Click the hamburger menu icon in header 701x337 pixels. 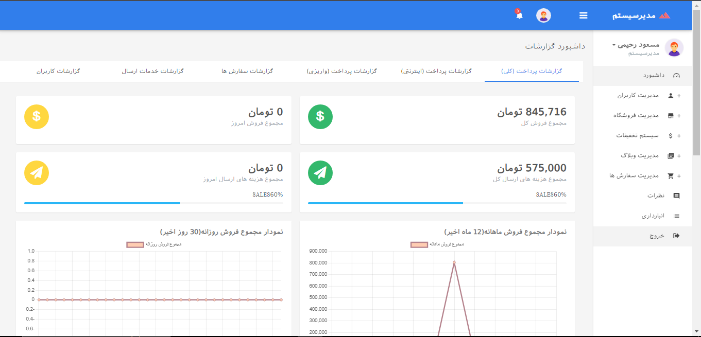(583, 15)
